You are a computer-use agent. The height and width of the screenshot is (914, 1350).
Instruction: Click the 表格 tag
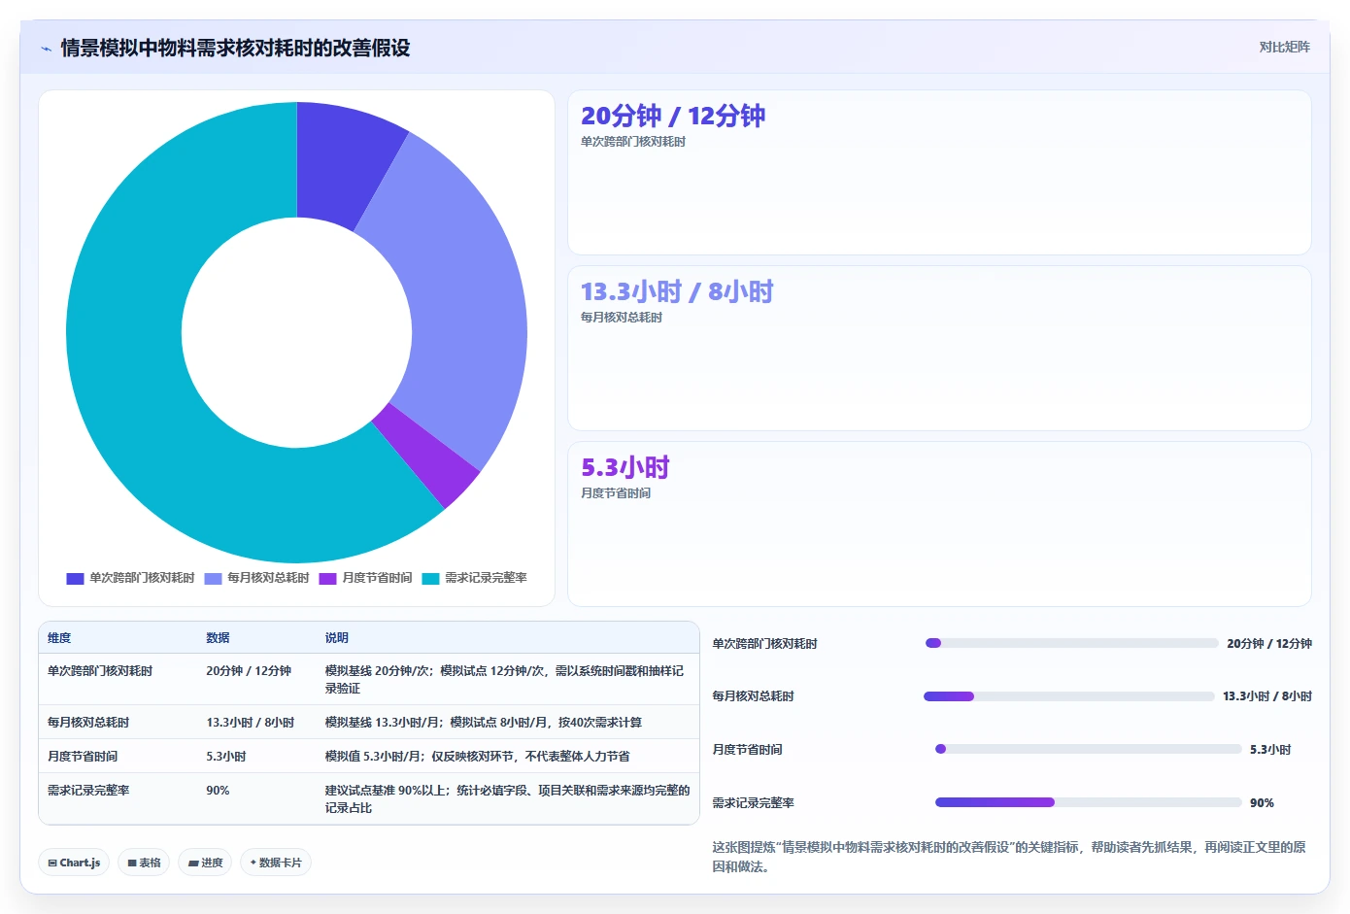[x=144, y=863]
